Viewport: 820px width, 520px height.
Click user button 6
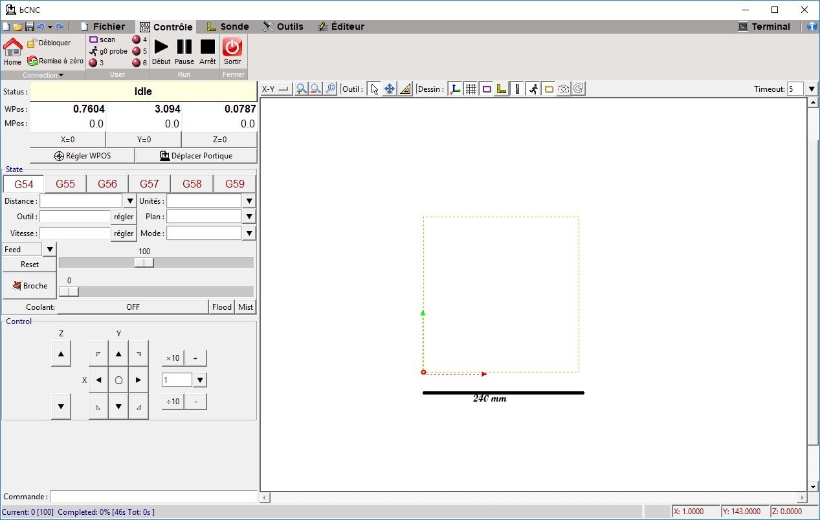click(140, 63)
